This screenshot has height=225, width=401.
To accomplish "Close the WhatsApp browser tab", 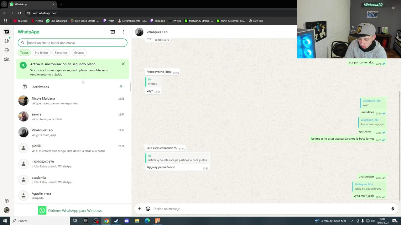I will tap(53, 4).
